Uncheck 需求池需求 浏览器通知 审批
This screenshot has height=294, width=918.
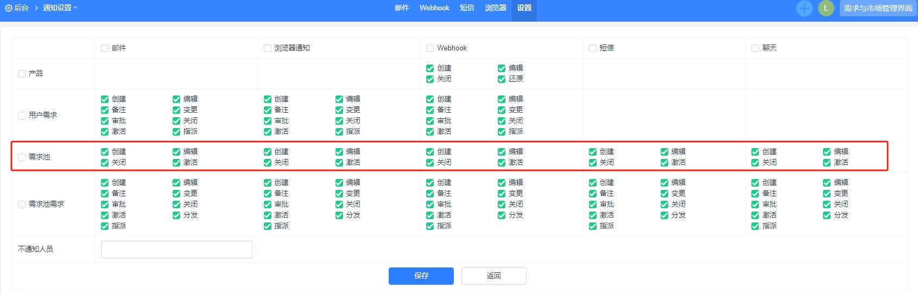[x=268, y=204]
